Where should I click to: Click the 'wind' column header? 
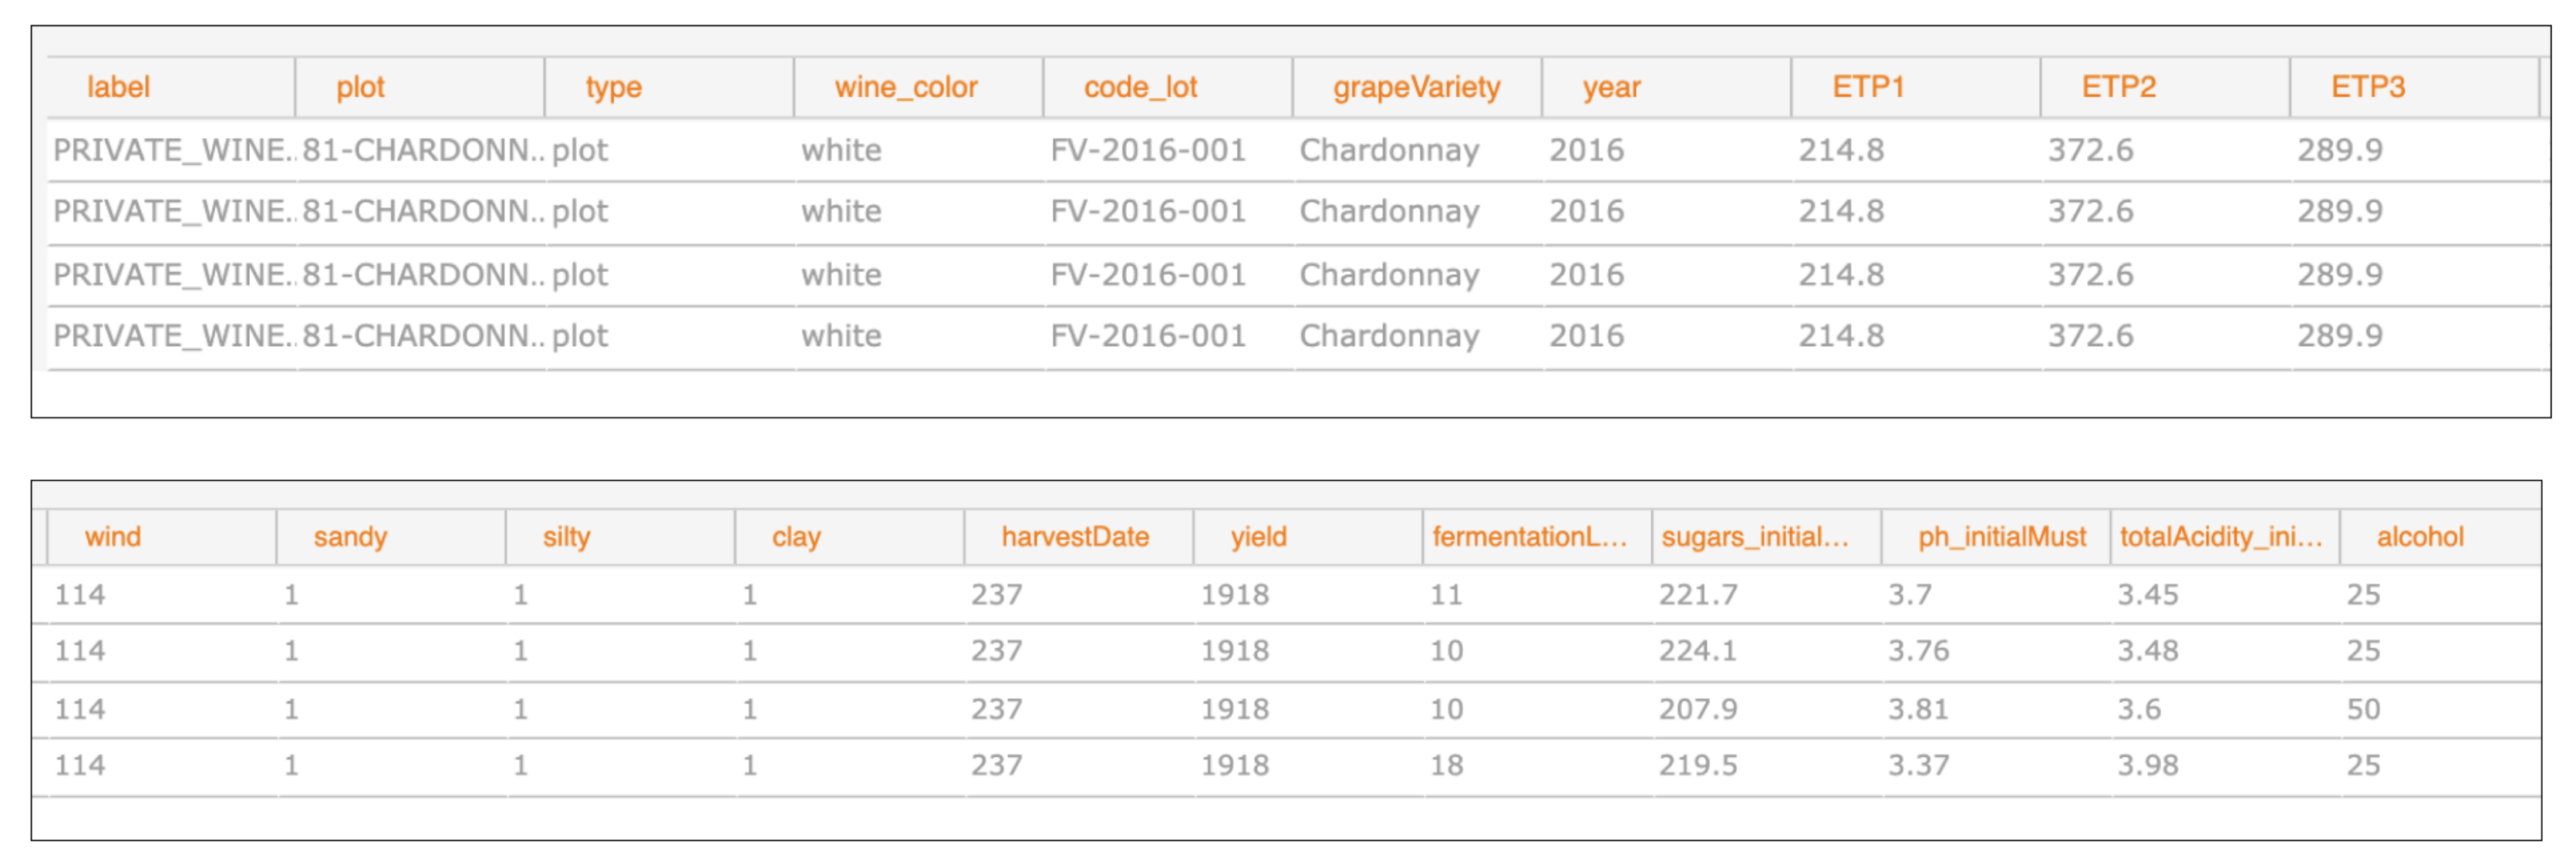[112, 537]
